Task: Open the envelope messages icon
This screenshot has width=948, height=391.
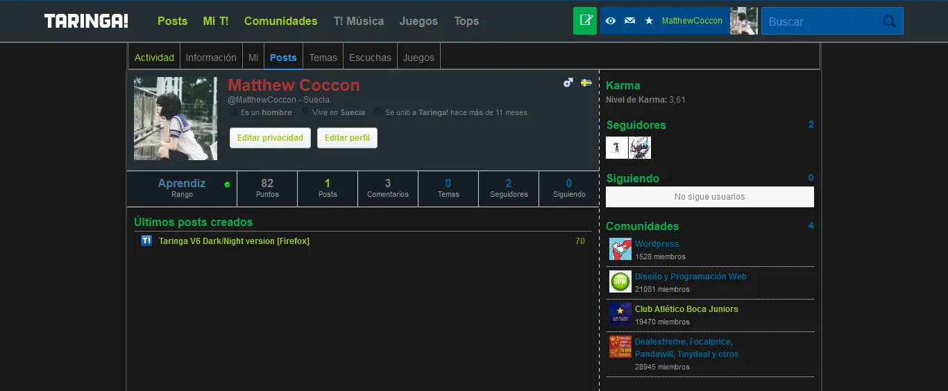Action: coord(629,21)
